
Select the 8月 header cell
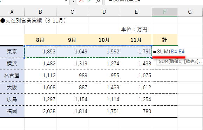point(40,40)
